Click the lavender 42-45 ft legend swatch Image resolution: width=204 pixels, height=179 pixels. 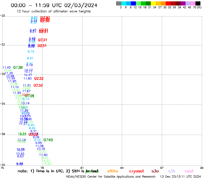[x=188, y=4]
